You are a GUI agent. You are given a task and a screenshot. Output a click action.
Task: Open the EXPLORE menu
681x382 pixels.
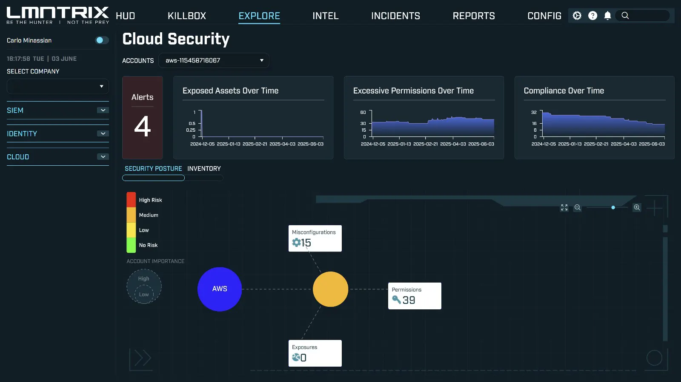pyautogui.click(x=259, y=16)
